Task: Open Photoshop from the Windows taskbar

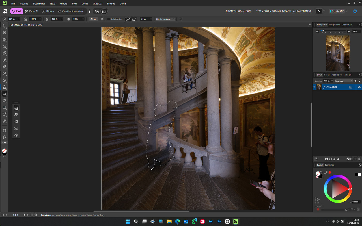Action: [x=219, y=221]
